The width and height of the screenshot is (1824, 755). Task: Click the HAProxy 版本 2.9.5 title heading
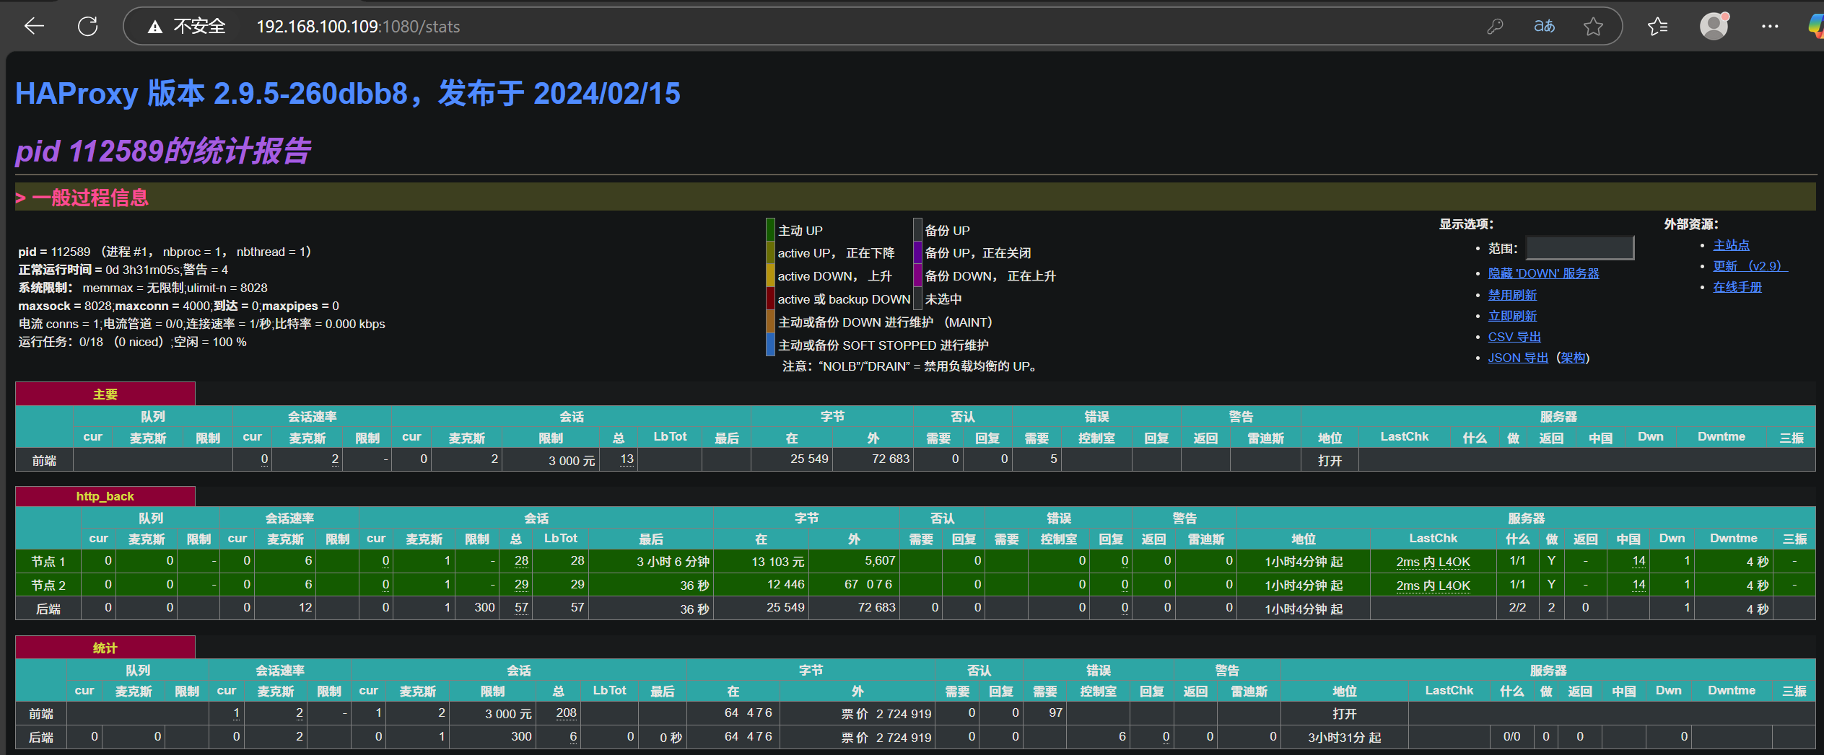tap(348, 94)
